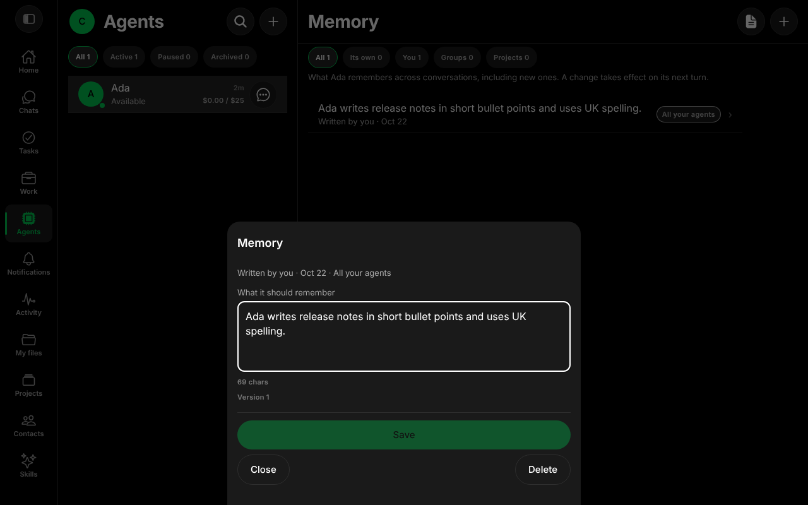The width and height of the screenshot is (808, 505).
Task: Select the Ada agent row
Action: 177,95
